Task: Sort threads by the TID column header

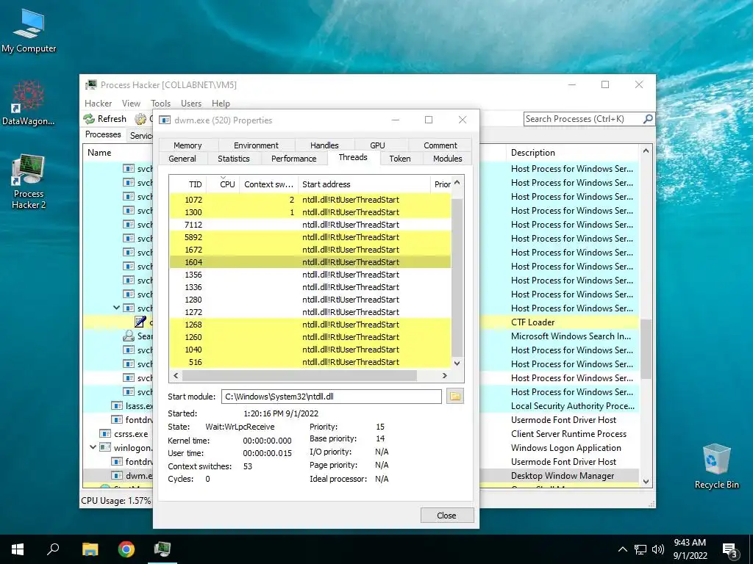Action: [x=188, y=184]
